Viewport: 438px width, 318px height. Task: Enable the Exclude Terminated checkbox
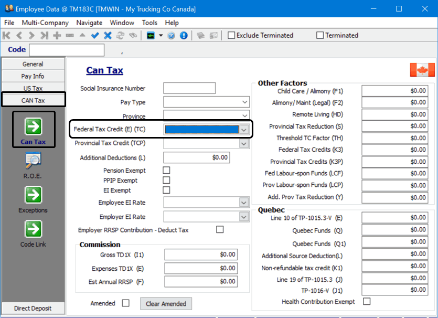[x=231, y=36]
